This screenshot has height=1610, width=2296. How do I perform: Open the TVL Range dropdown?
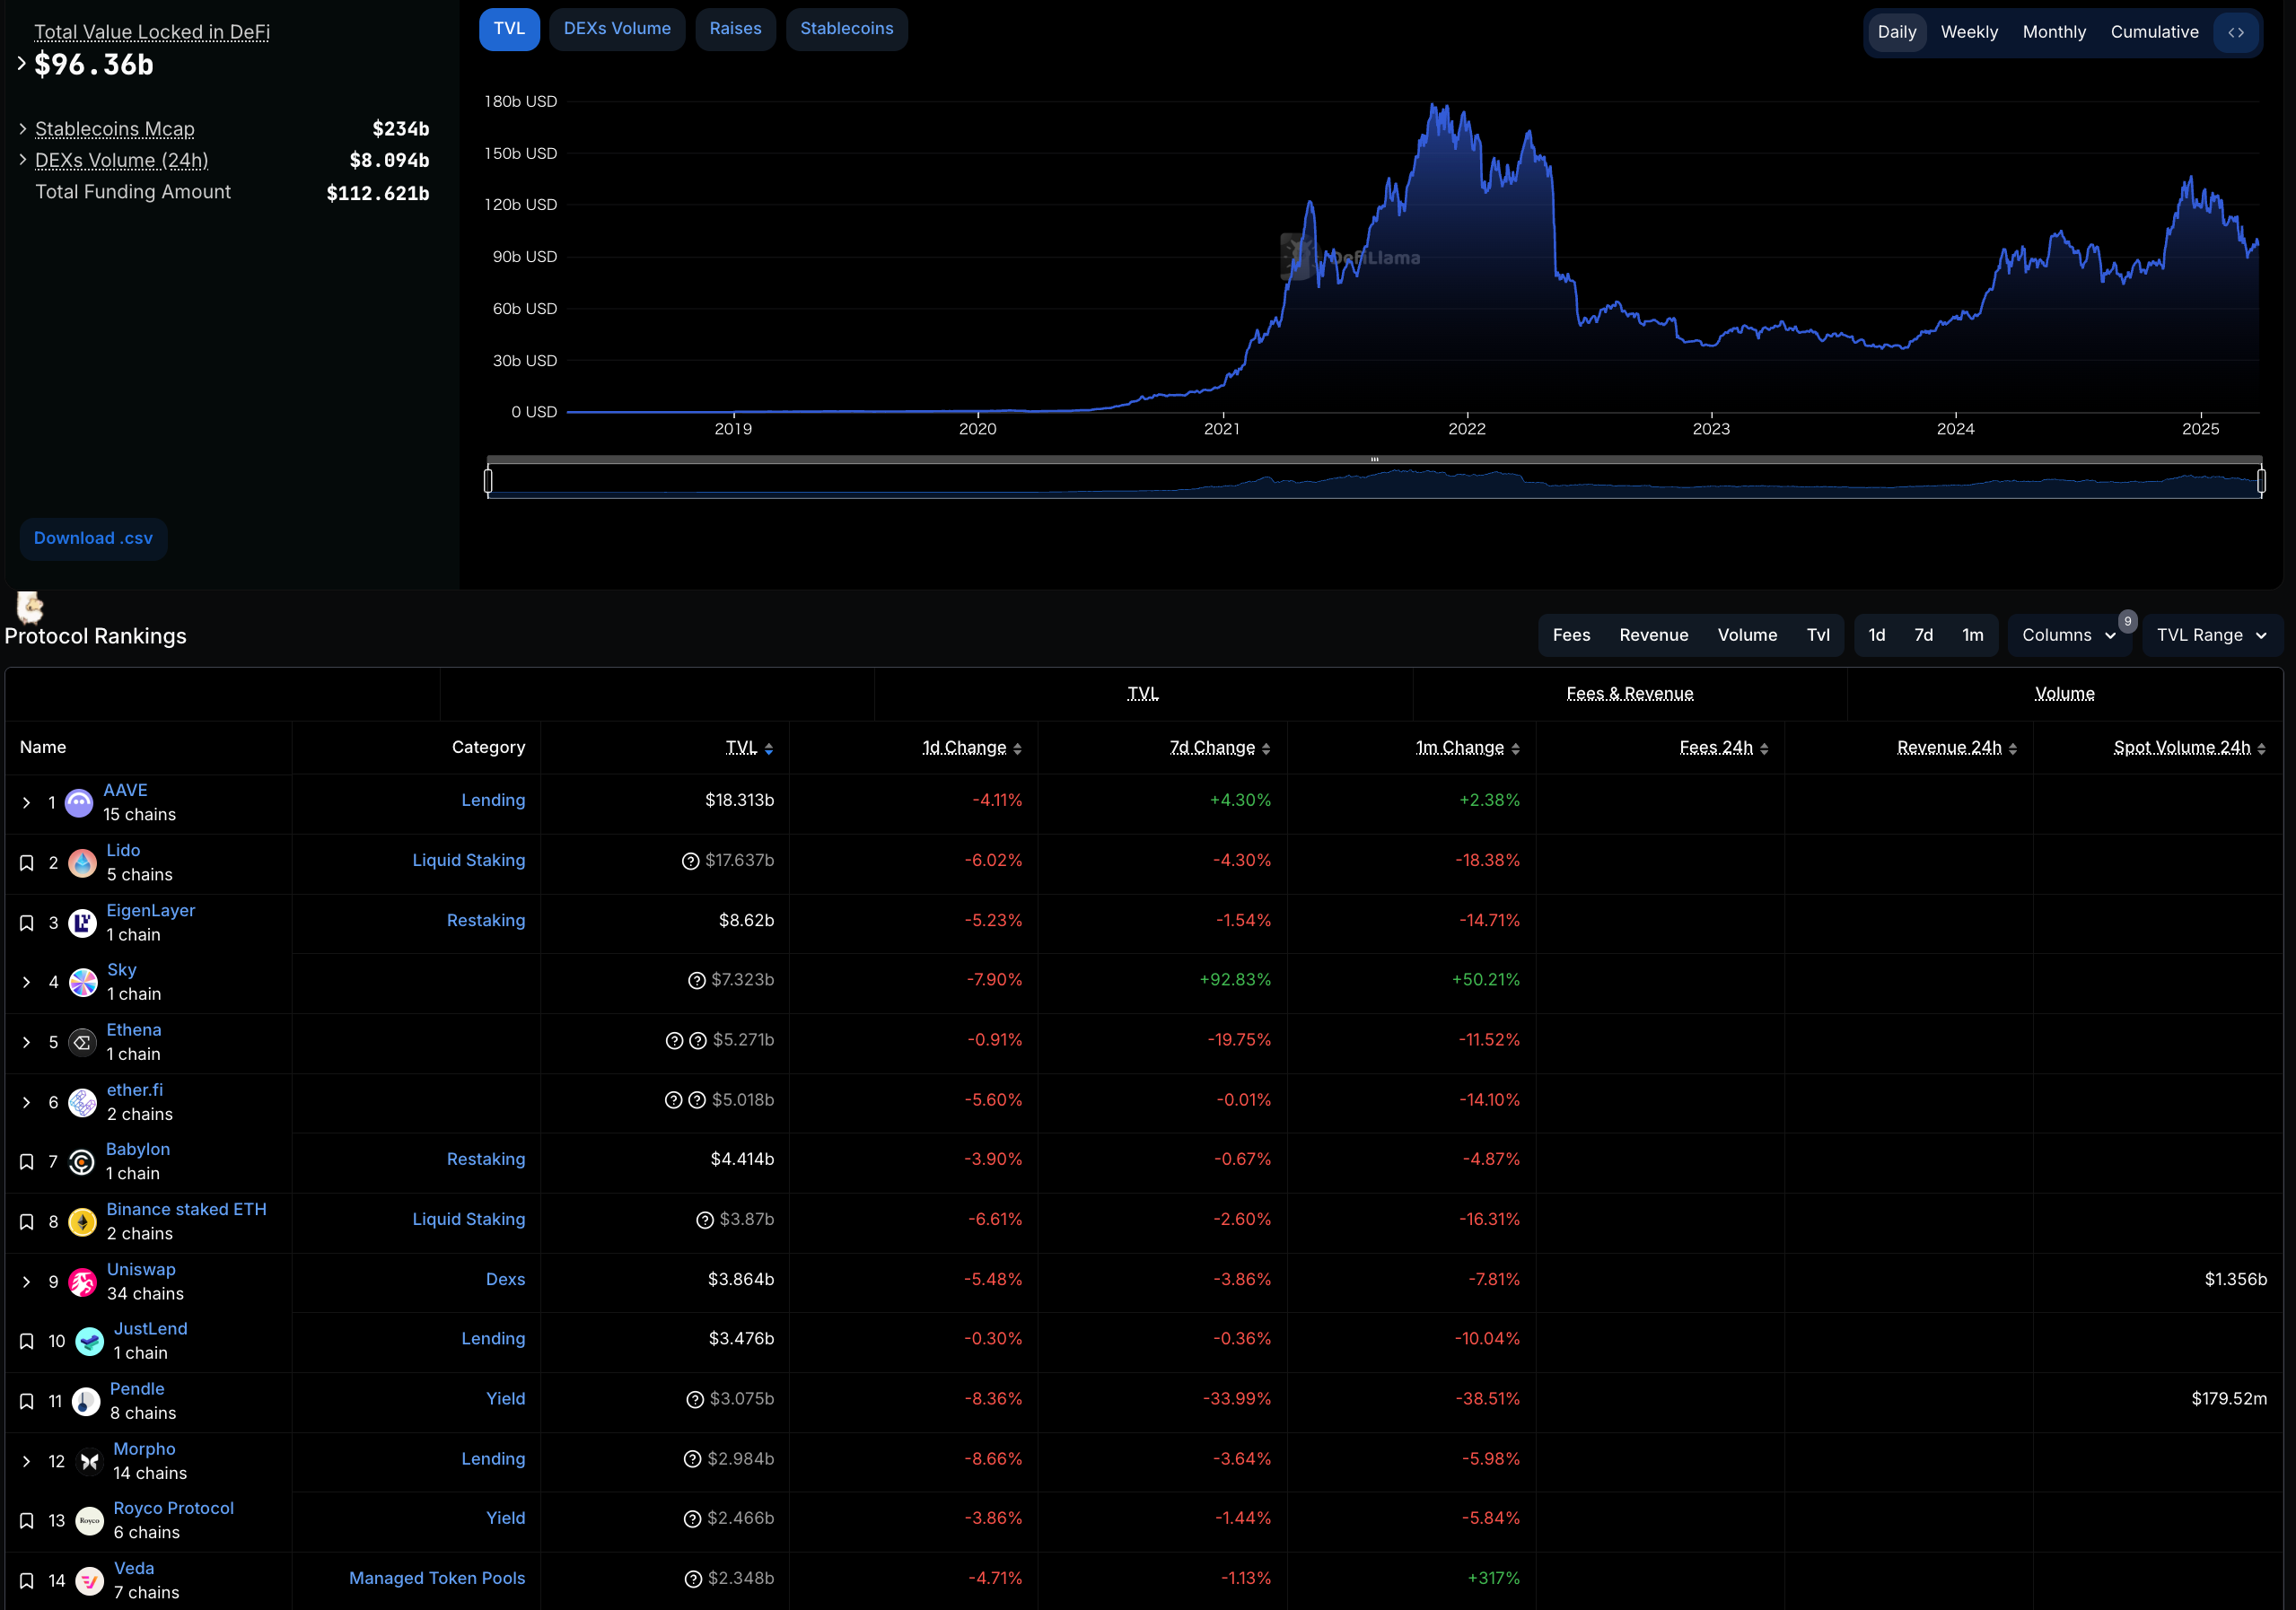tap(2211, 635)
